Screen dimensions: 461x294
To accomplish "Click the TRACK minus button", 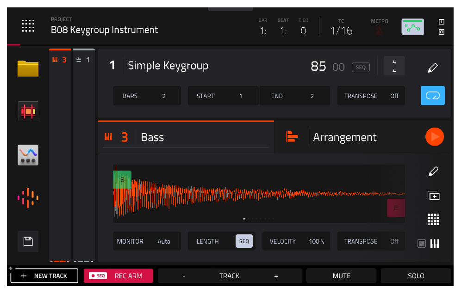I will [x=184, y=276].
